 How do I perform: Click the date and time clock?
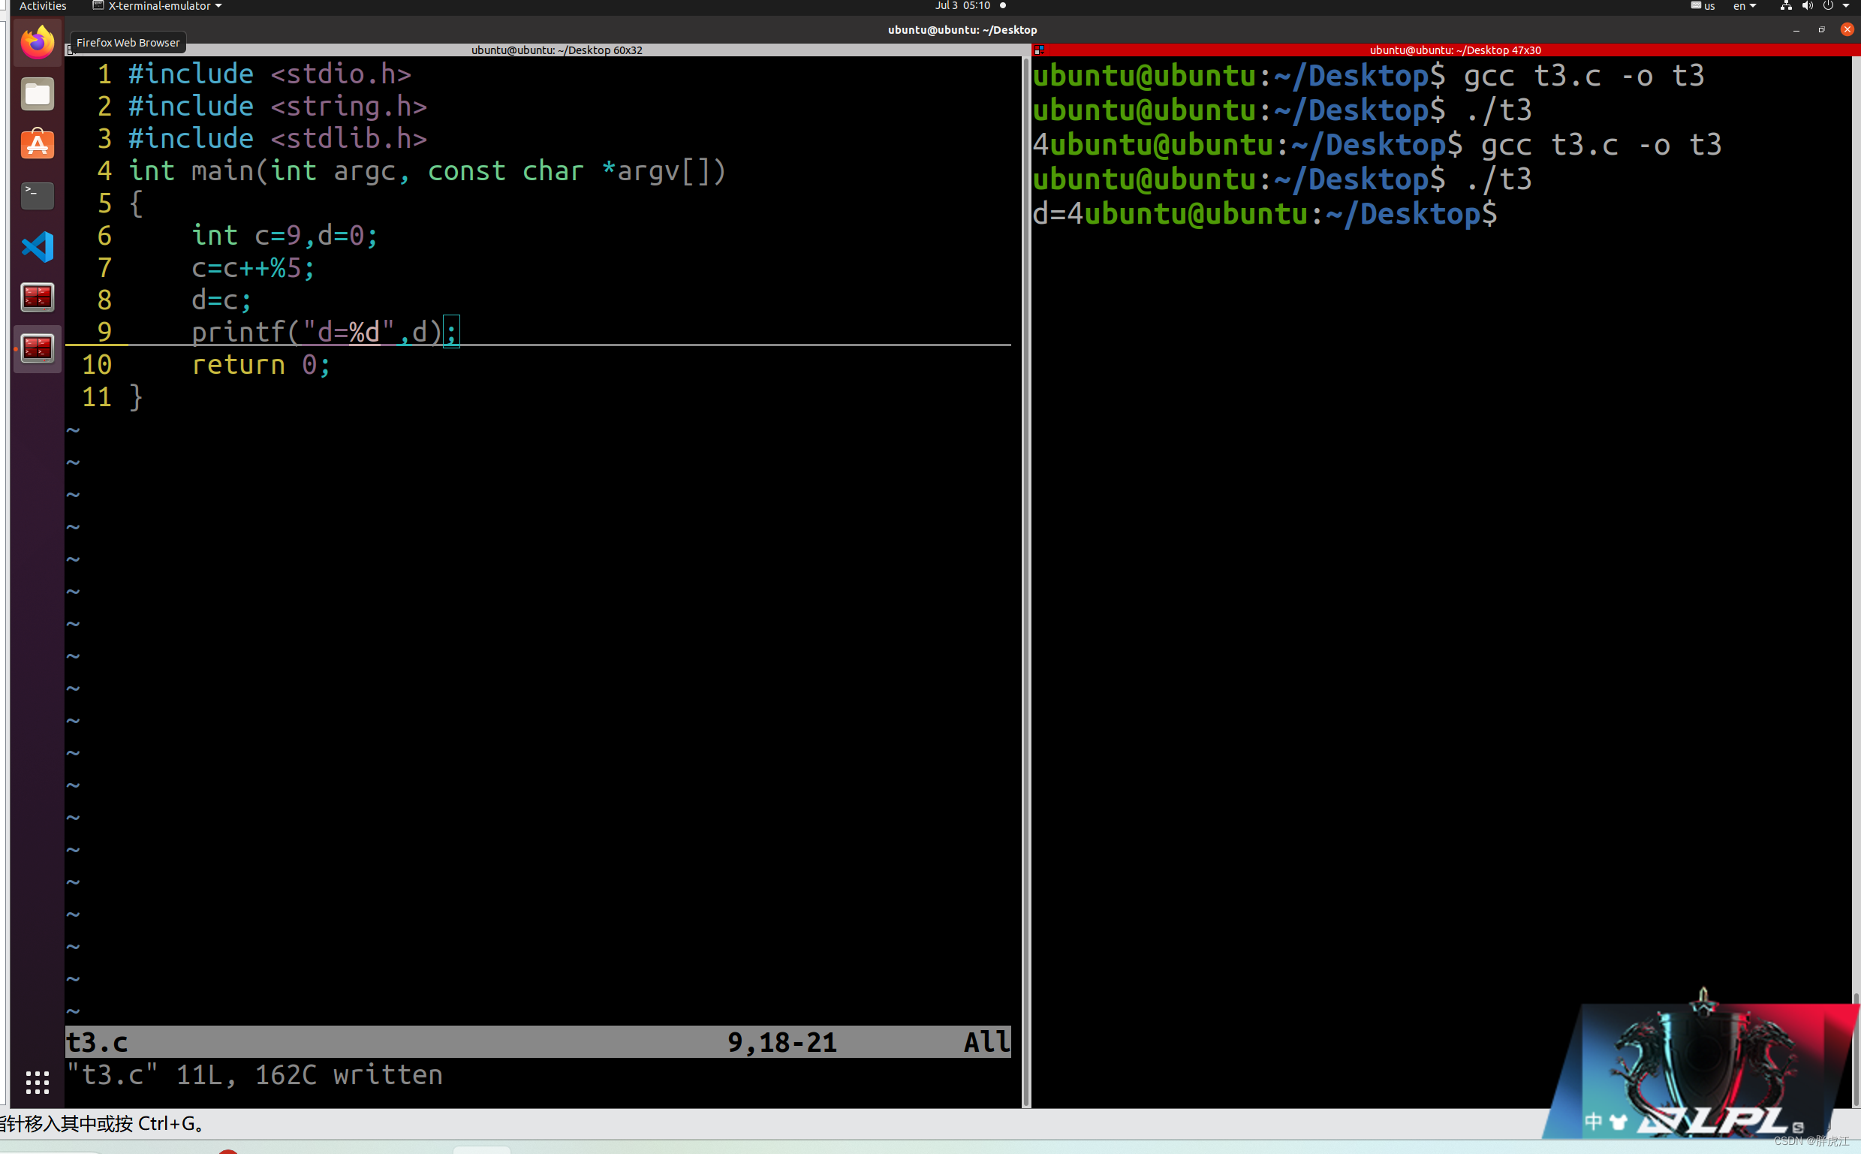[x=962, y=6]
